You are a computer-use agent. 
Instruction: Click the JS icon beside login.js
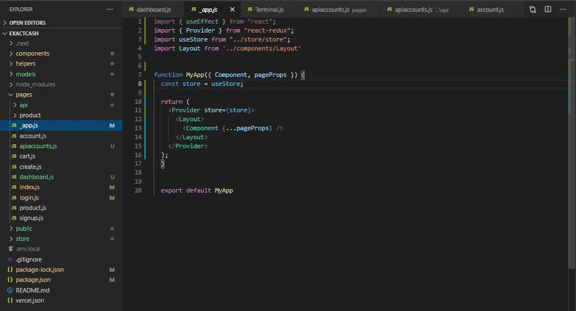click(x=14, y=198)
